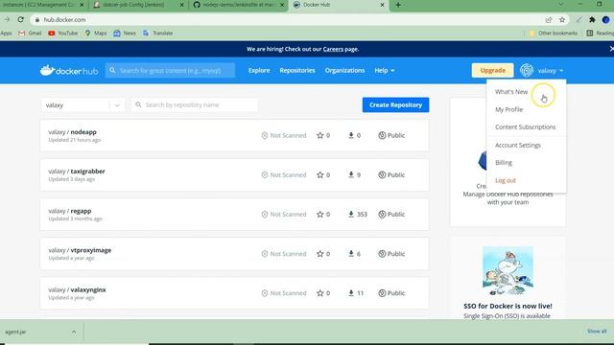614x345 pixels.
Task: Click the magnifier icon in top search bar
Action: click(x=112, y=70)
